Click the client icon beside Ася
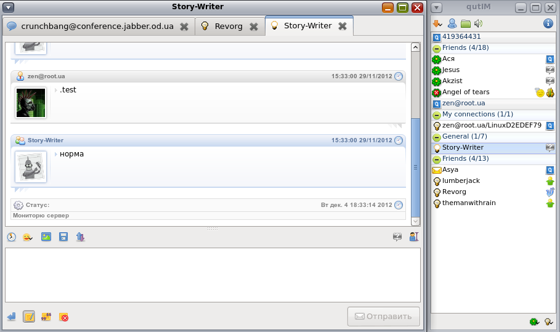The image size is (560, 332). click(550, 59)
